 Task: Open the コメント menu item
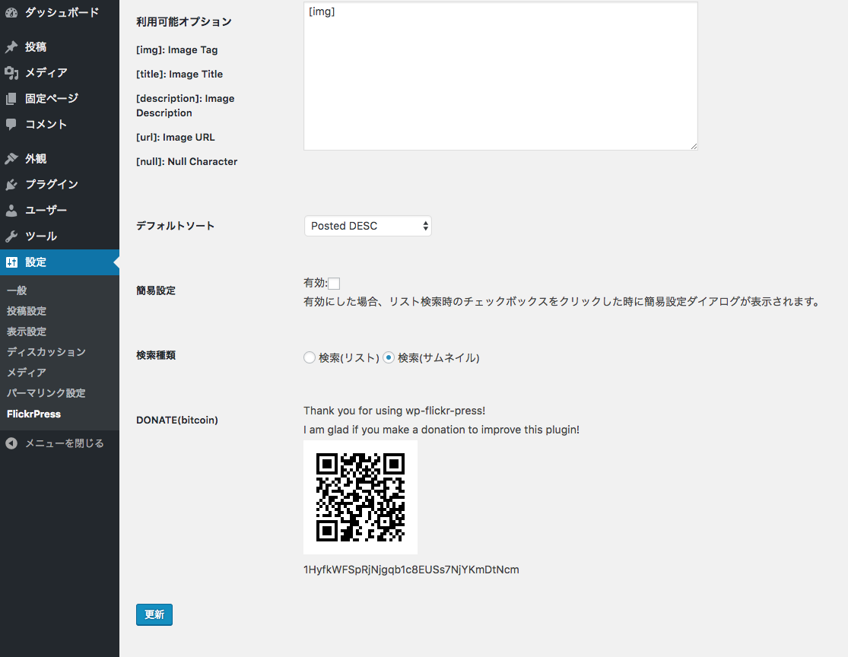[46, 125]
